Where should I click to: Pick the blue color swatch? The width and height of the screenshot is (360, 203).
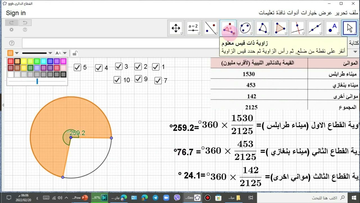tap(50, 61)
